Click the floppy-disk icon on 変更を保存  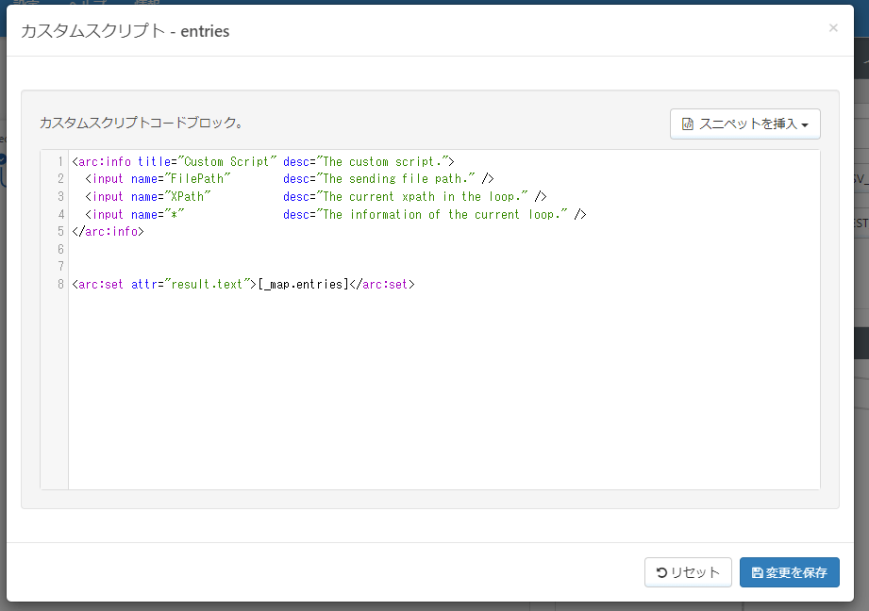coord(758,572)
